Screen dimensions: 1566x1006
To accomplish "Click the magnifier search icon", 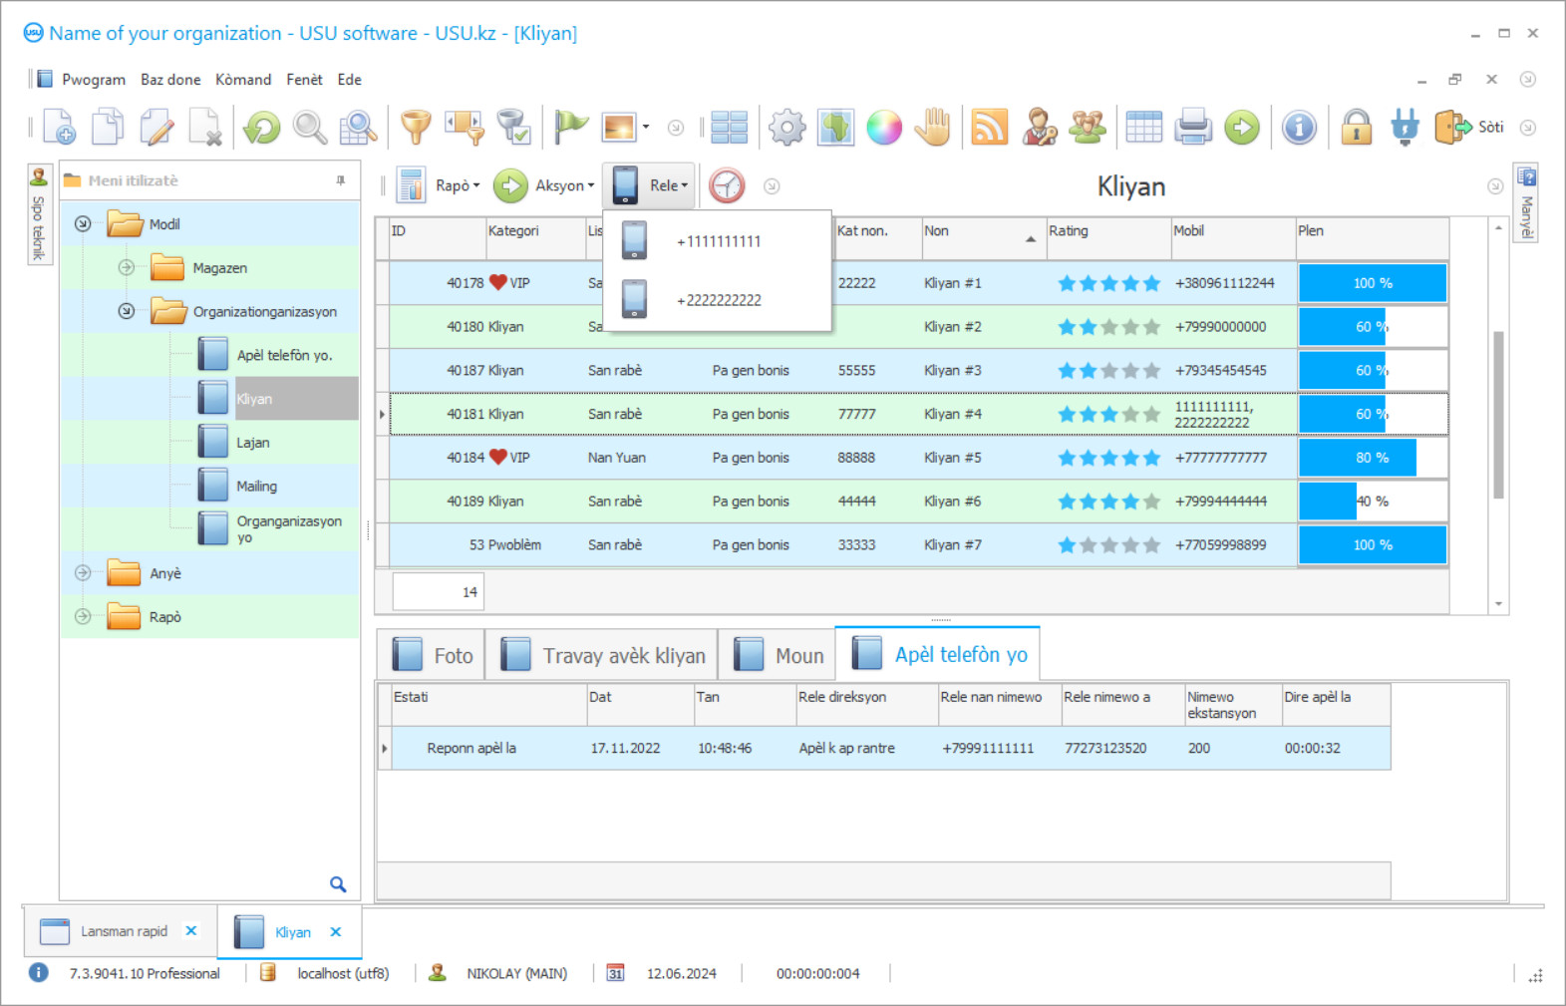I will [x=310, y=128].
